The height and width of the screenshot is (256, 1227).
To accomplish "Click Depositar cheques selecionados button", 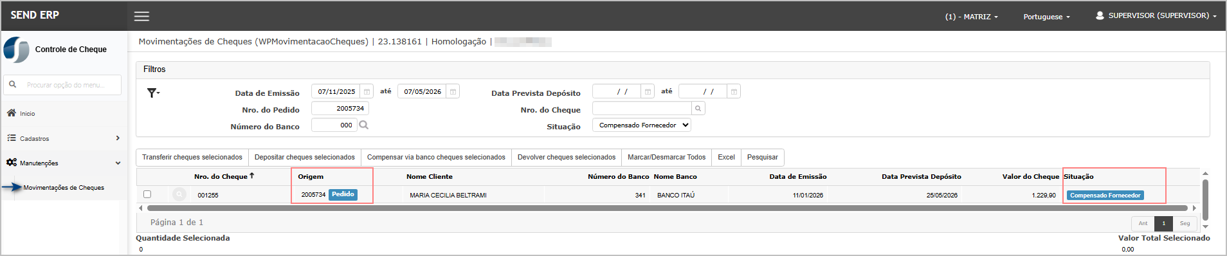I will click(x=305, y=157).
